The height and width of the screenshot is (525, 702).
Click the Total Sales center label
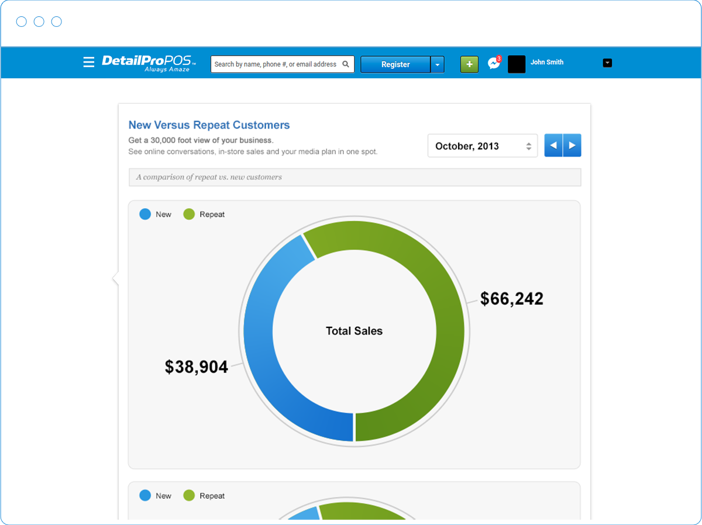tap(354, 331)
